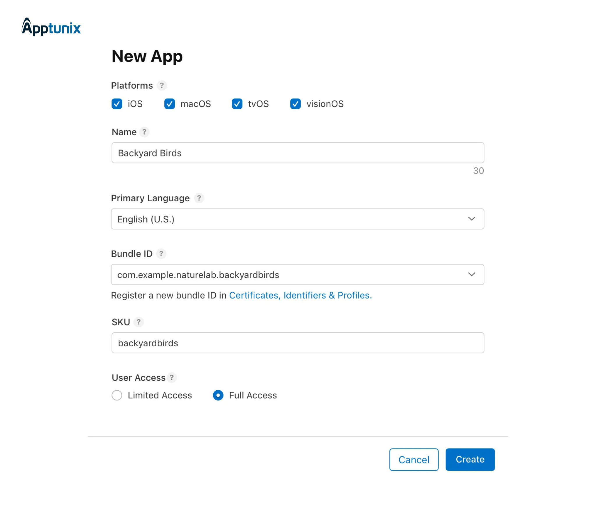Toggle the visionOS platform checkbox
The image size is (596, 508).
point(295,104)
